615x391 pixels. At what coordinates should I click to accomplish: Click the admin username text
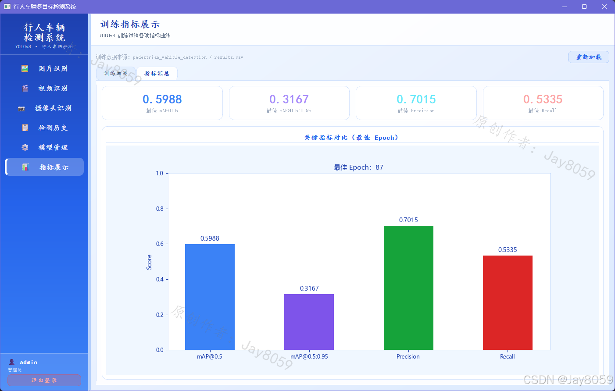pos(29,362)
